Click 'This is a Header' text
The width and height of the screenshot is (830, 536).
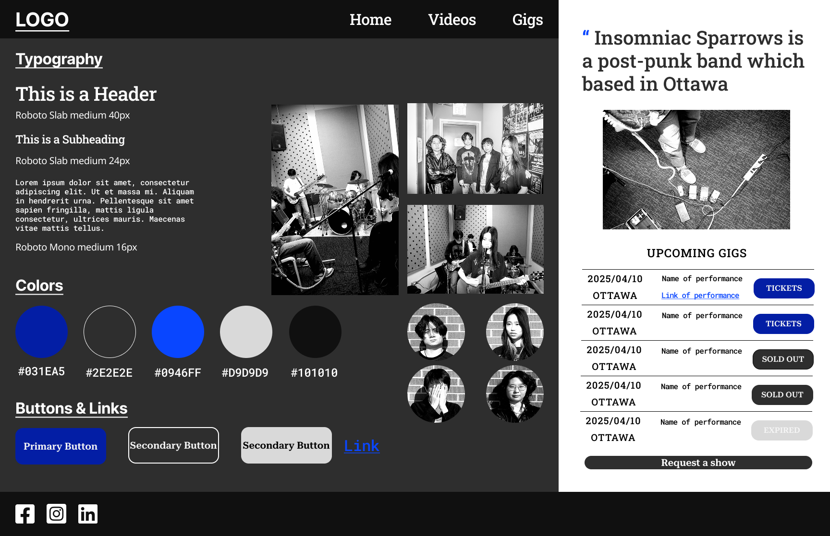coord(86,94)
